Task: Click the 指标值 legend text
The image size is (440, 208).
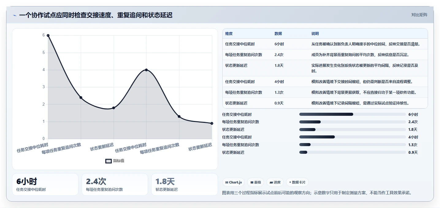Action: click(119, 161)
